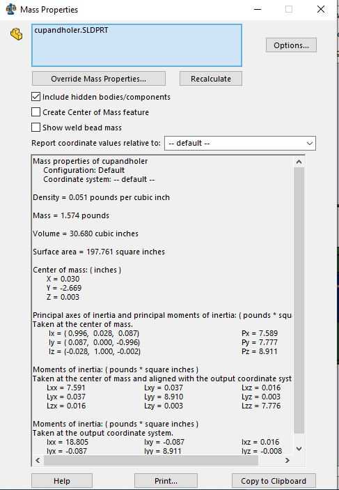Click the 'Z = 0.003' center of mass value

point(63,297)
